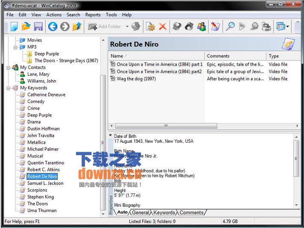This screenshot has width=304, height=228.
Task: Go forward with the grey arrow icon
Action: point(65,26)
